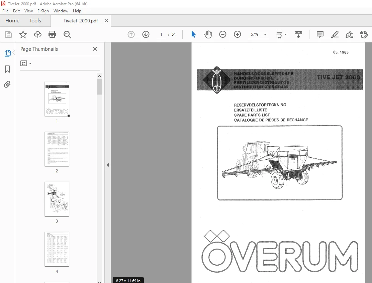Zoom out with the minus button

[222, 34]
